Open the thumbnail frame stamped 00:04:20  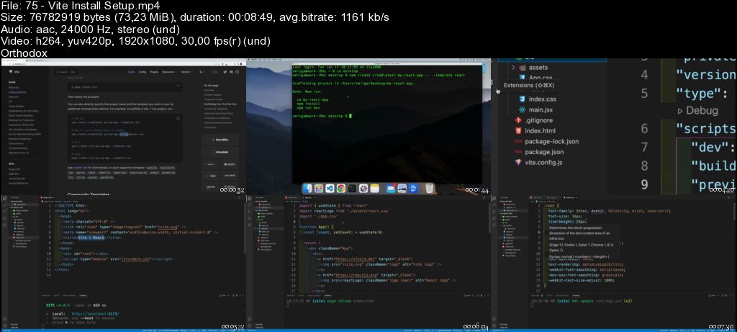[614, 127]
